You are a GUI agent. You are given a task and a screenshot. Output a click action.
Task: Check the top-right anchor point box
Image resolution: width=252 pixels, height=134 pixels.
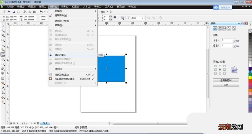tap(224, 66)
